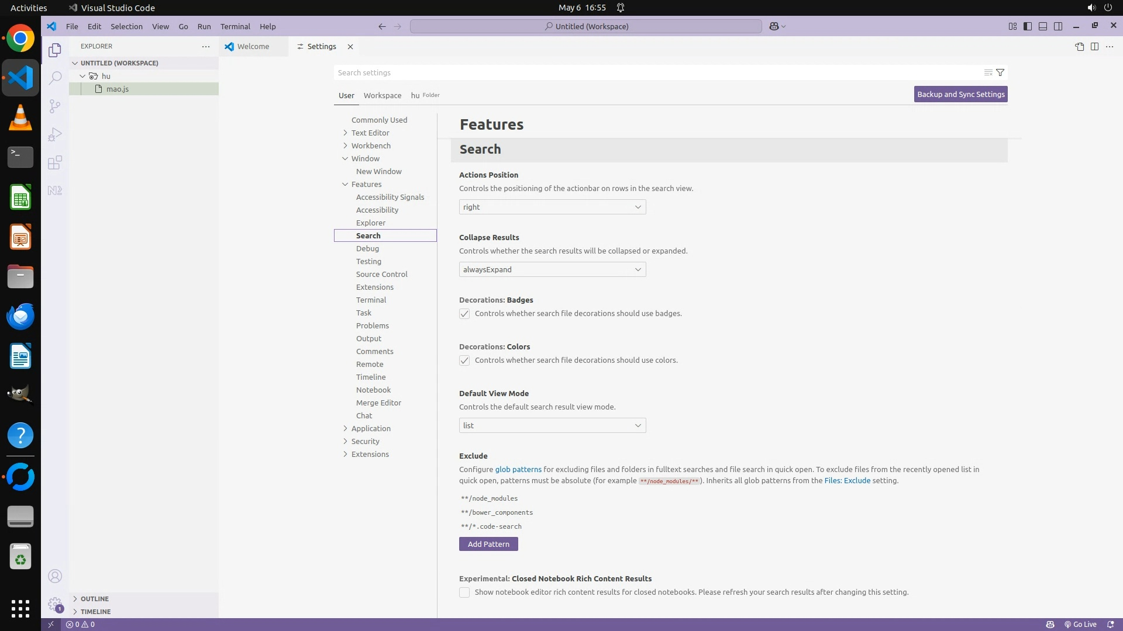Click the Manage gear icon
Screen dimensions: 1123x631
click(x=55, y=604)
